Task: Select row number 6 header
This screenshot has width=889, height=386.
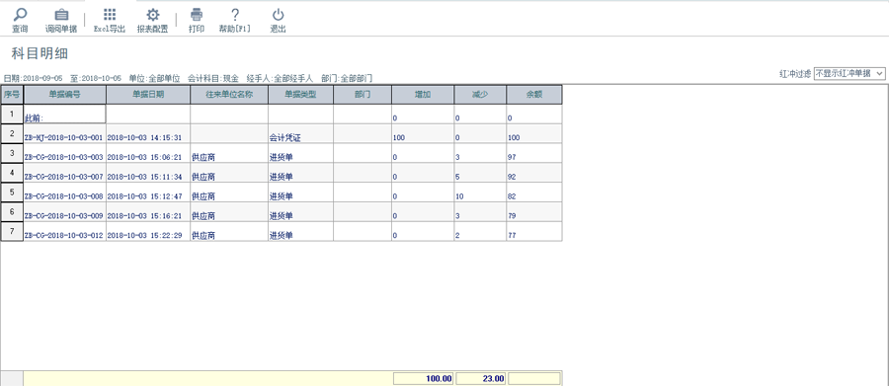Action: (11, 211)
